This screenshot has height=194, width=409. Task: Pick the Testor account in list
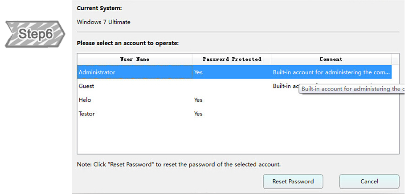pos(86,114)
